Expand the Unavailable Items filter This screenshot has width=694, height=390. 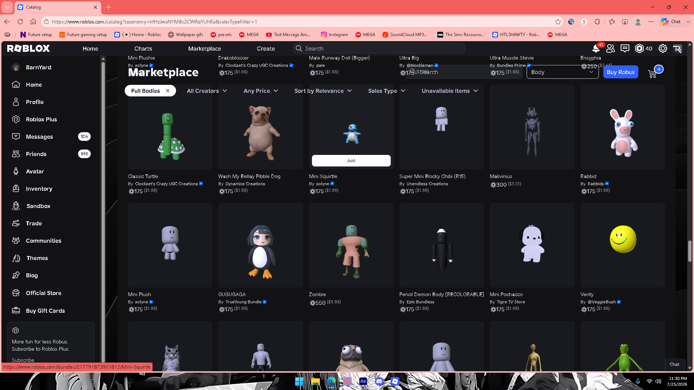[x=450, y=91]
